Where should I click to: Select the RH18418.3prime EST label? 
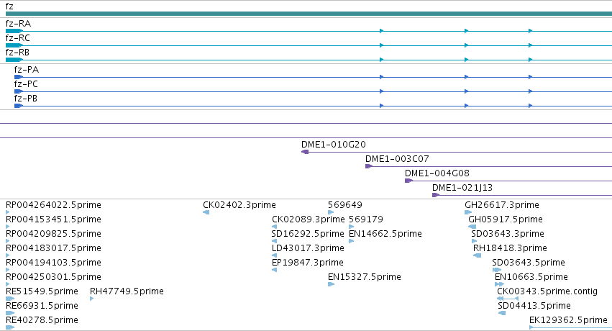pos(510,248)
